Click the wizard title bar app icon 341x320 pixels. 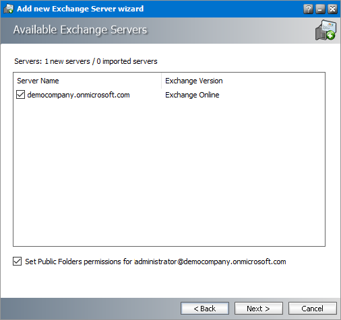pyautogui.click(x=9, y=9)
